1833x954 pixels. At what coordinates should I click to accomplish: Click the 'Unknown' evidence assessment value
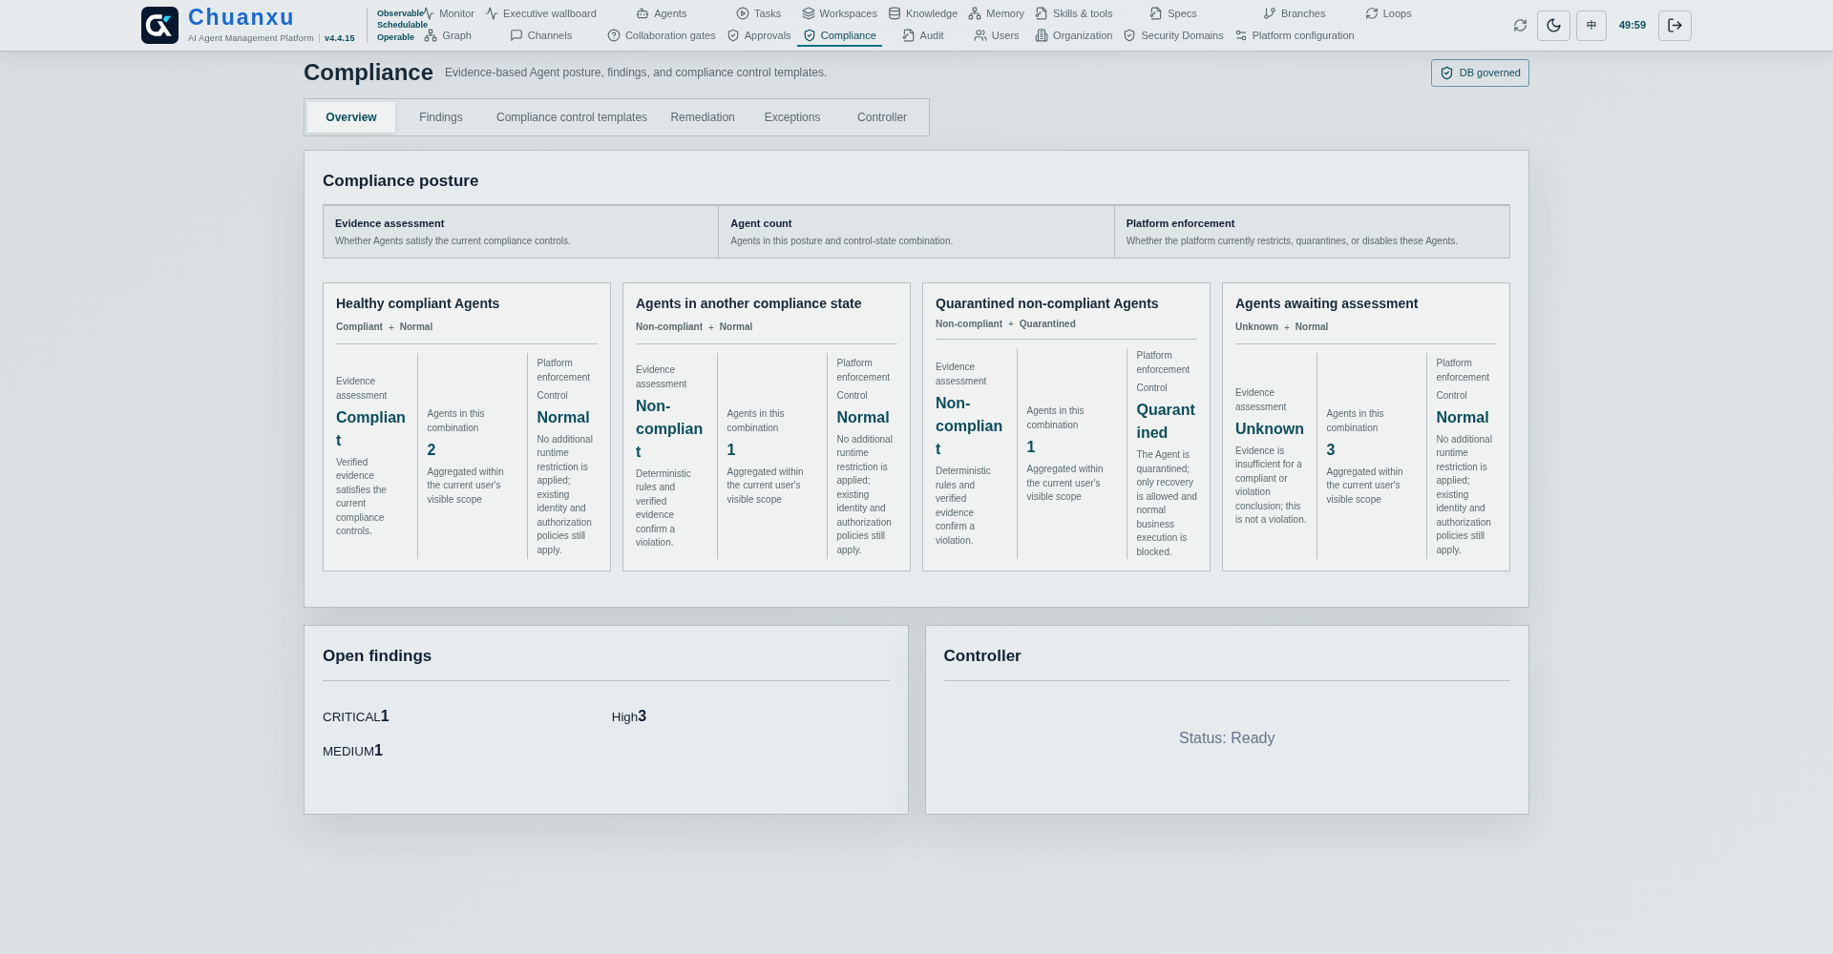click(x=1270, y=429)
